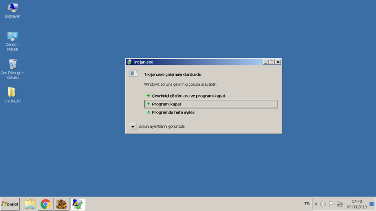Screen dimensions: 376x211
Task: Click green arrow beside Programı kapat
Action: coord(148,104)
